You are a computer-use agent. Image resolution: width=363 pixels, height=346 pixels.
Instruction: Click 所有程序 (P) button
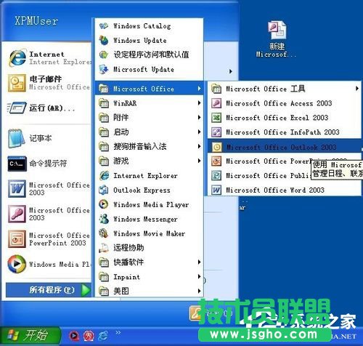pyautogui.click(x=49, y=290)
